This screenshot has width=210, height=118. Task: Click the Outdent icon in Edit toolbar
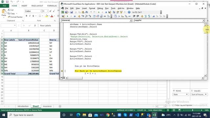[137, 16]
